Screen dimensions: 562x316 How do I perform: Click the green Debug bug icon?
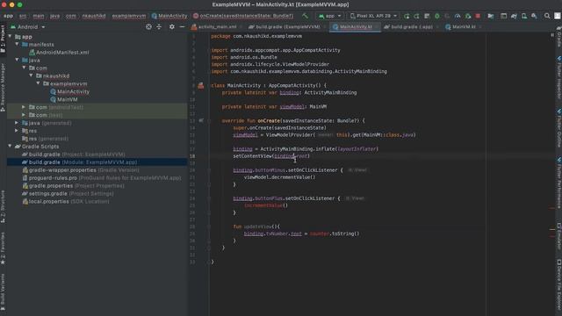coord(437,16)
